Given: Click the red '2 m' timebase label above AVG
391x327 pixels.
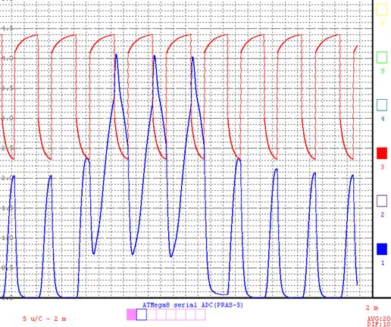Looking at the screenshot, I should coord(372,308).
